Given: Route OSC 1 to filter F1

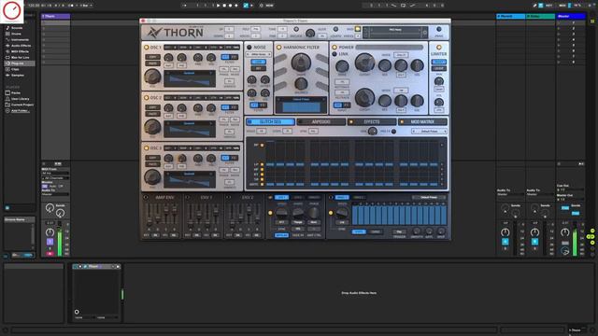Looking at the screenshot, I should click(x=225, y=57).
